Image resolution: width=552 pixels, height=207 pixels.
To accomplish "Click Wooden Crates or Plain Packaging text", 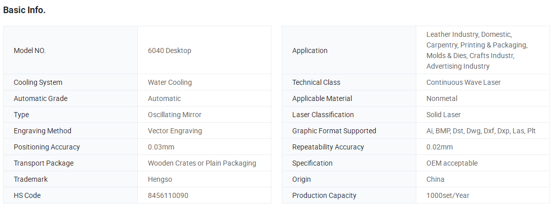I will click(x=202, y=163).
